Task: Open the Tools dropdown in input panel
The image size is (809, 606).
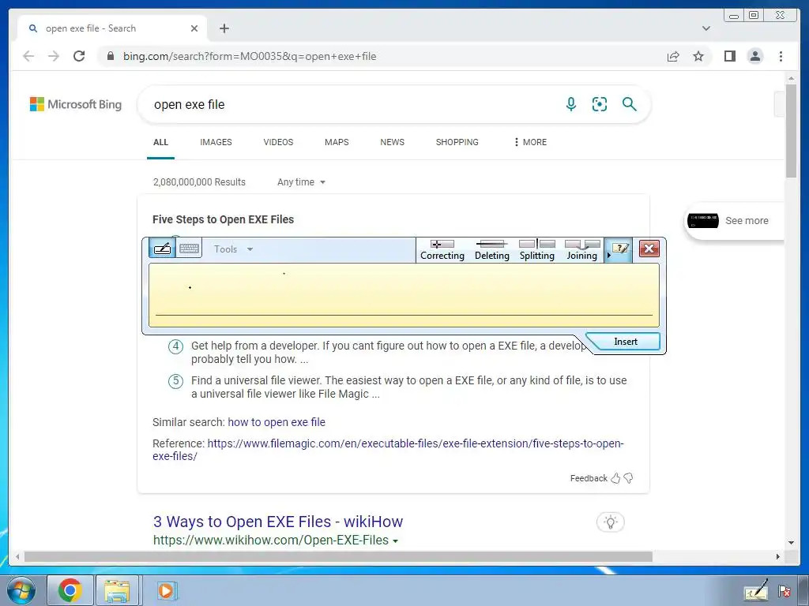Action: [x=233, y=249]
